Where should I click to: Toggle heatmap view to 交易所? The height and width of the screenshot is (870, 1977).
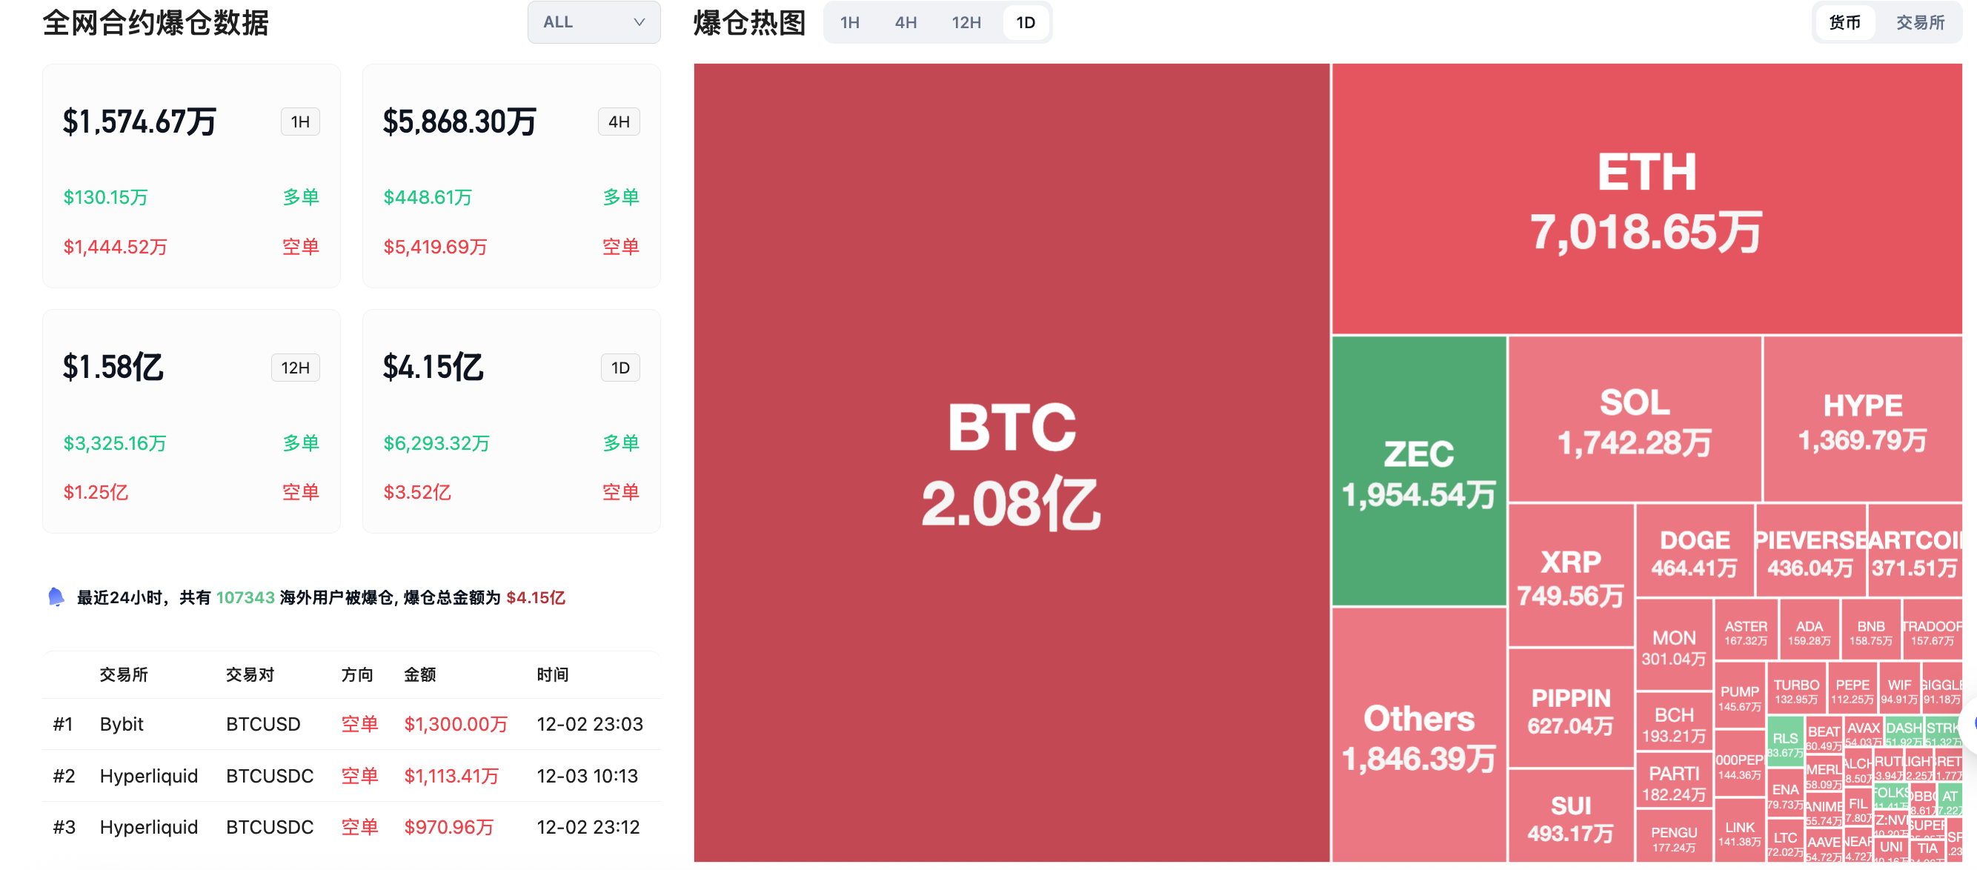[x=1920, y=22]
